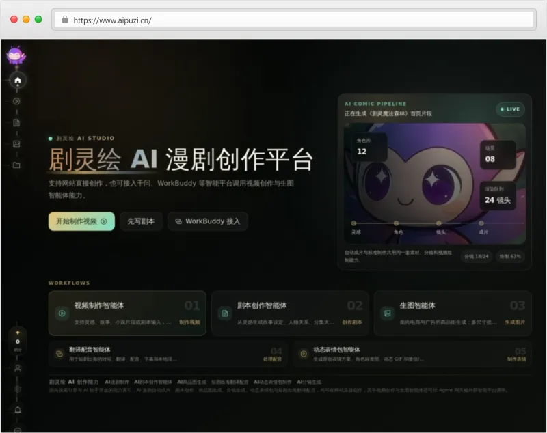Click the AI漫剧制作 footer link
The image size is (547, 433).
click(x=117, y=382)
